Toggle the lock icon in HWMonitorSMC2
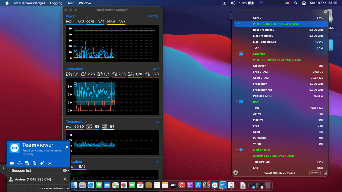The image size is (342, 192). tap(325, 173)
